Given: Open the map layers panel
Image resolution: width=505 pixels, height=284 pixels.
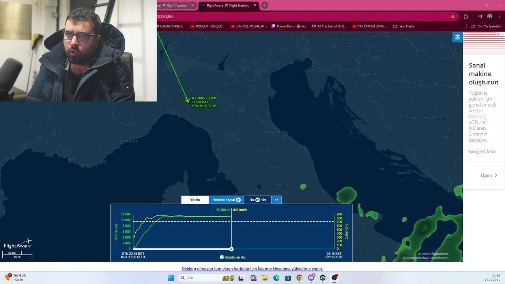Looking at the screenshot, I should (x=457, y=37).
